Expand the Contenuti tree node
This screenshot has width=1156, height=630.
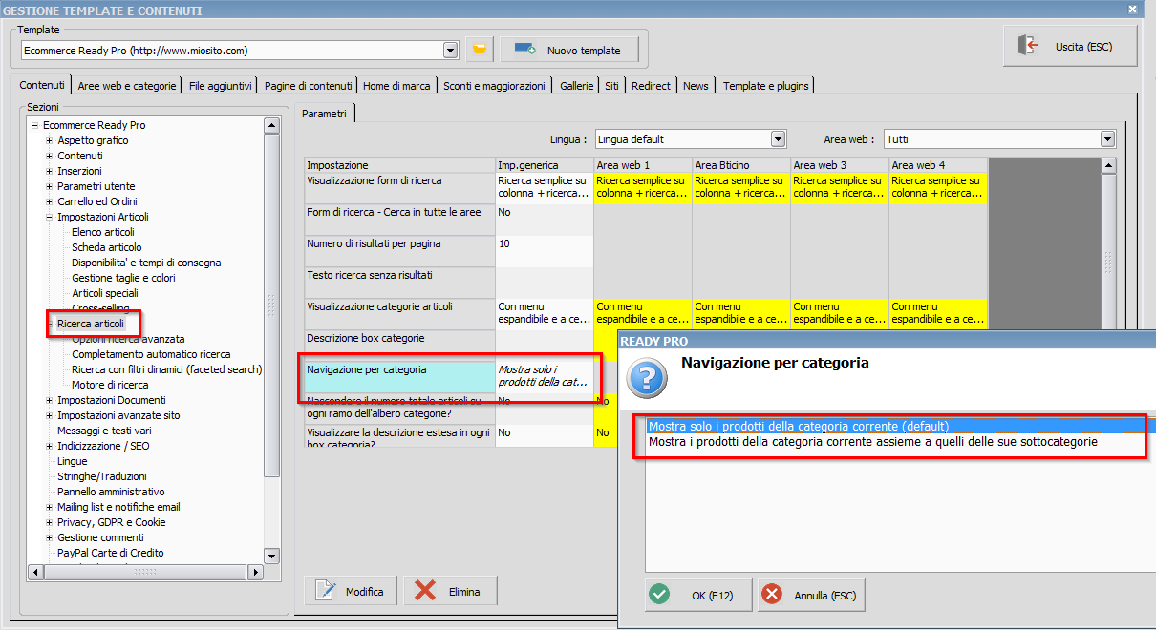(50, 156)
